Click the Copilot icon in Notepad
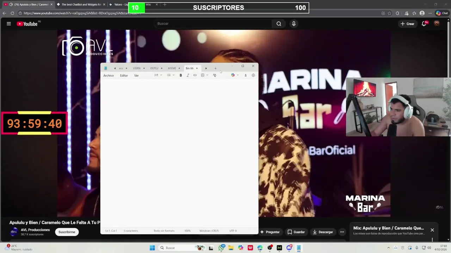Viewport: 451px width, 253px height. coord(233,75)
